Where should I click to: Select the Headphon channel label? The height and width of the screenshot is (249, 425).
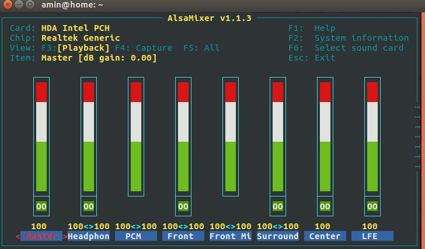pos(89,236)
